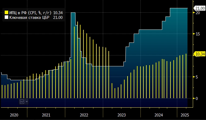The image size is (206, 120).
Task: Click the 5 tick label on the Y axis
Action: (x=197, y=77)
